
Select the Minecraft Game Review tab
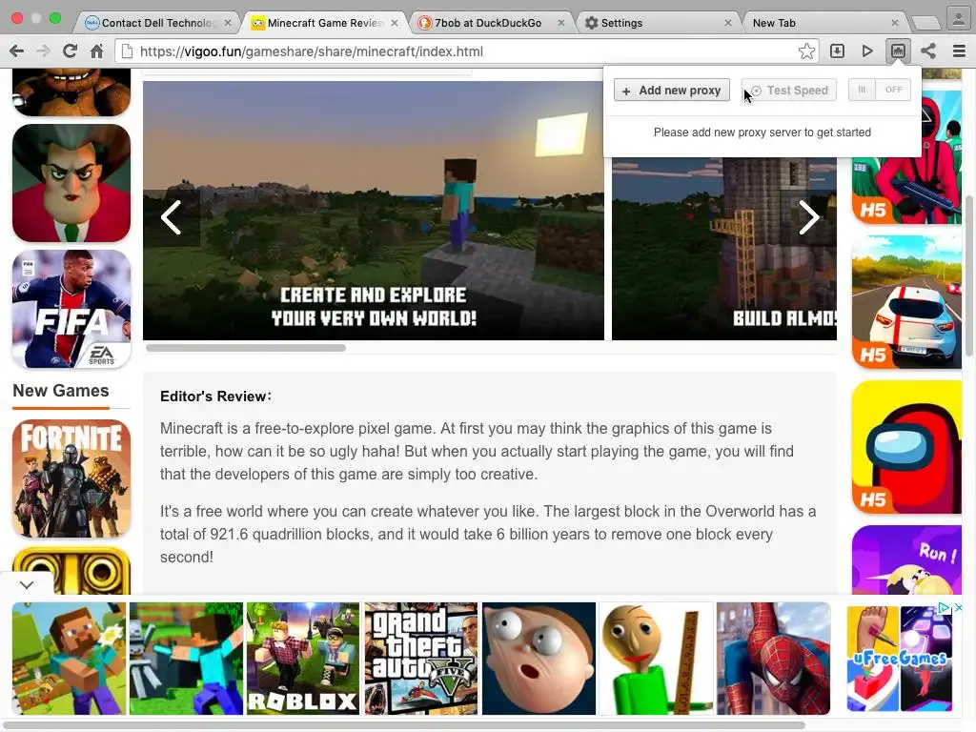pyautogui.click(x=324, y=23)
